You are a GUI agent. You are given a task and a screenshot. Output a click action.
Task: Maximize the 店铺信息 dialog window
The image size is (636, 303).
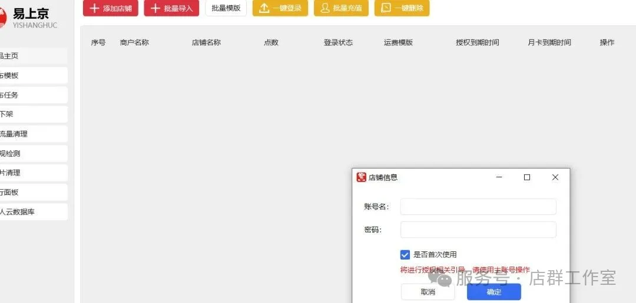tap(527, 177)
